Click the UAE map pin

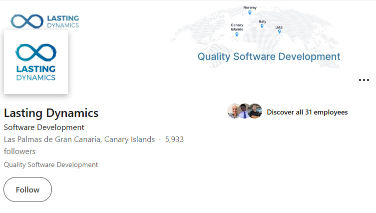[279, 31]
